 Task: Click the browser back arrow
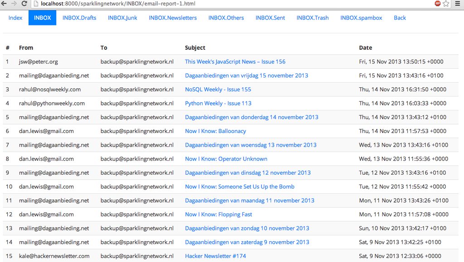(x=4, y=4)
